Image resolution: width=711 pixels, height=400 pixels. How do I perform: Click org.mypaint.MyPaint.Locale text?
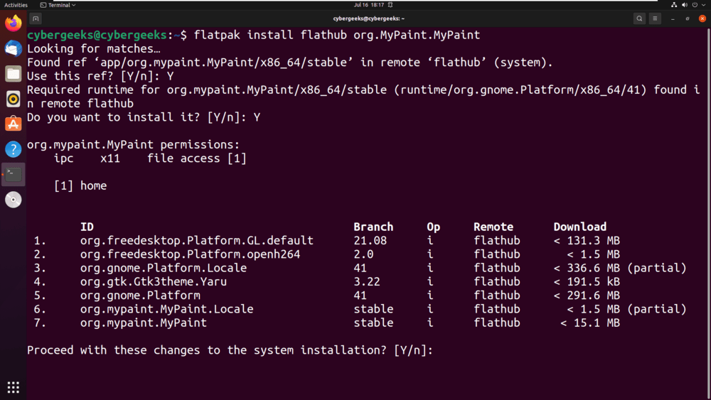[x=166, y=309]
